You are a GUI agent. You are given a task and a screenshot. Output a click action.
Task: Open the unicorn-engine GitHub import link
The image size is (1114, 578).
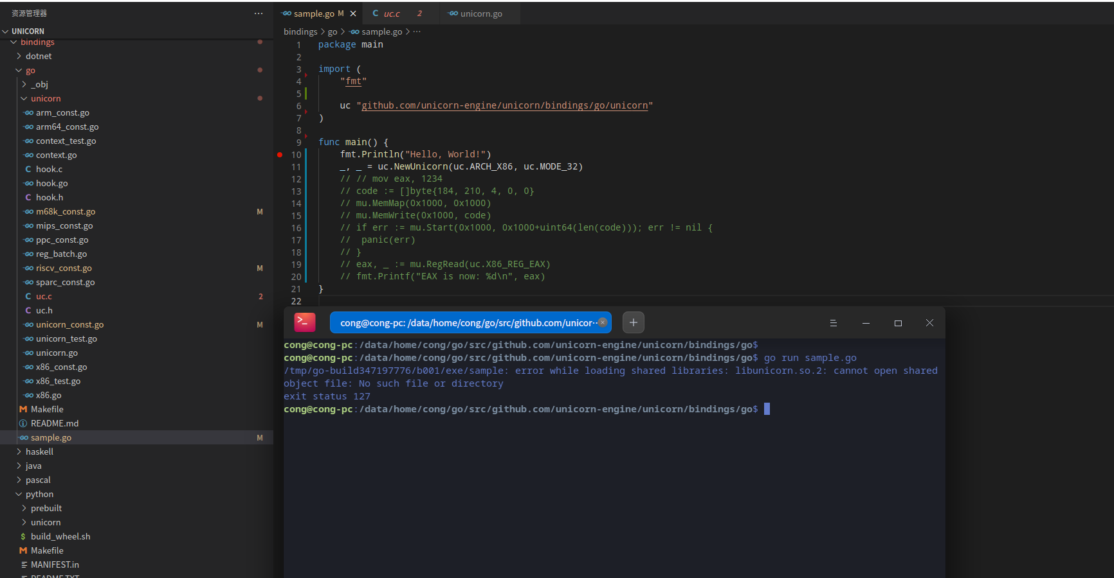[505, 105]
